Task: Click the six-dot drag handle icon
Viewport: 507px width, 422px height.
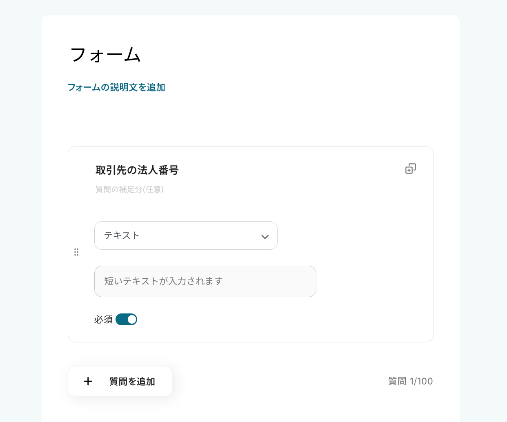Action: [76, 252]
